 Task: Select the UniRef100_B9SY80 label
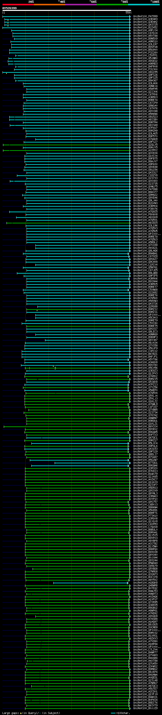click(145, 365)
